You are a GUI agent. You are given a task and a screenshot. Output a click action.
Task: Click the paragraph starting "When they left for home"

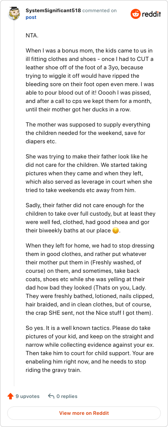point(90,279)
